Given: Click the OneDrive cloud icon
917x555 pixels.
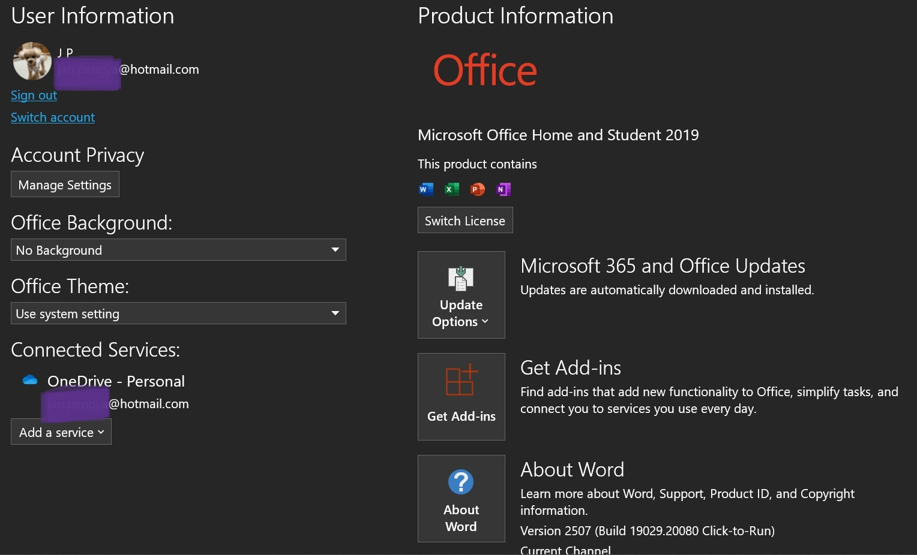Looking at the screenshot, I should pos(30,380).
